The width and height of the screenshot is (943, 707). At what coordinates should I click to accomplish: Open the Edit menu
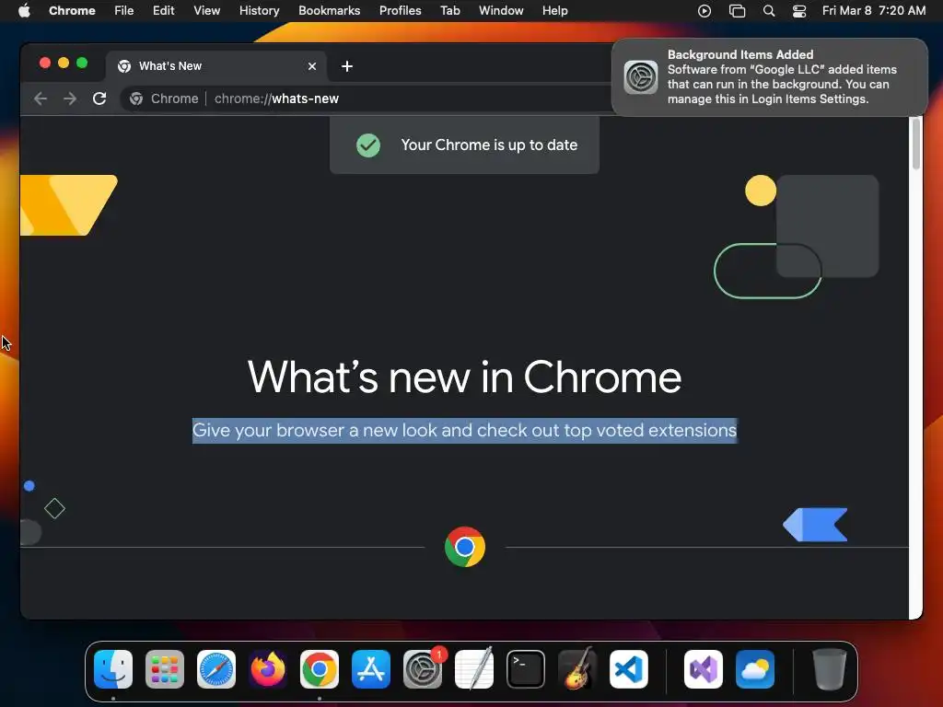[163, 10]
